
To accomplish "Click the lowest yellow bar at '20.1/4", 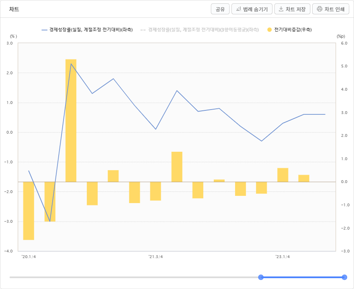I will (x=29, y=211).
